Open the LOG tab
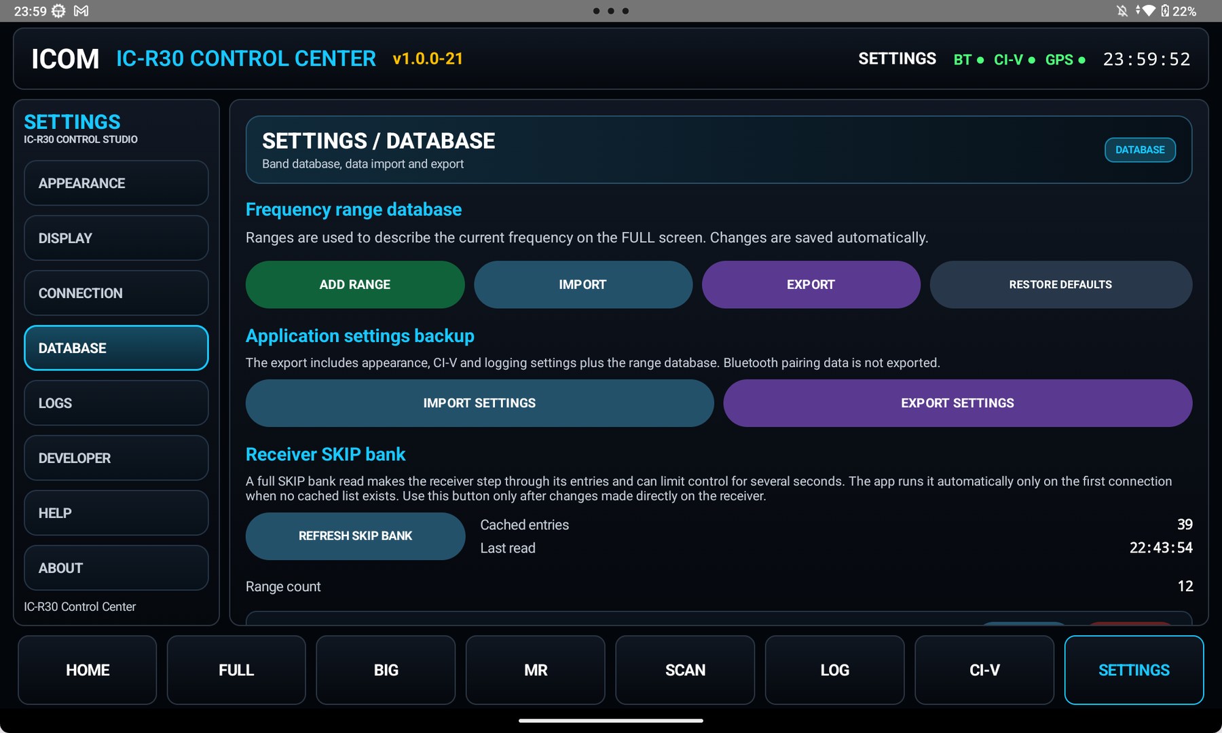The height and width of the screenshot is (733, 1222). click(x=835, y=670)
